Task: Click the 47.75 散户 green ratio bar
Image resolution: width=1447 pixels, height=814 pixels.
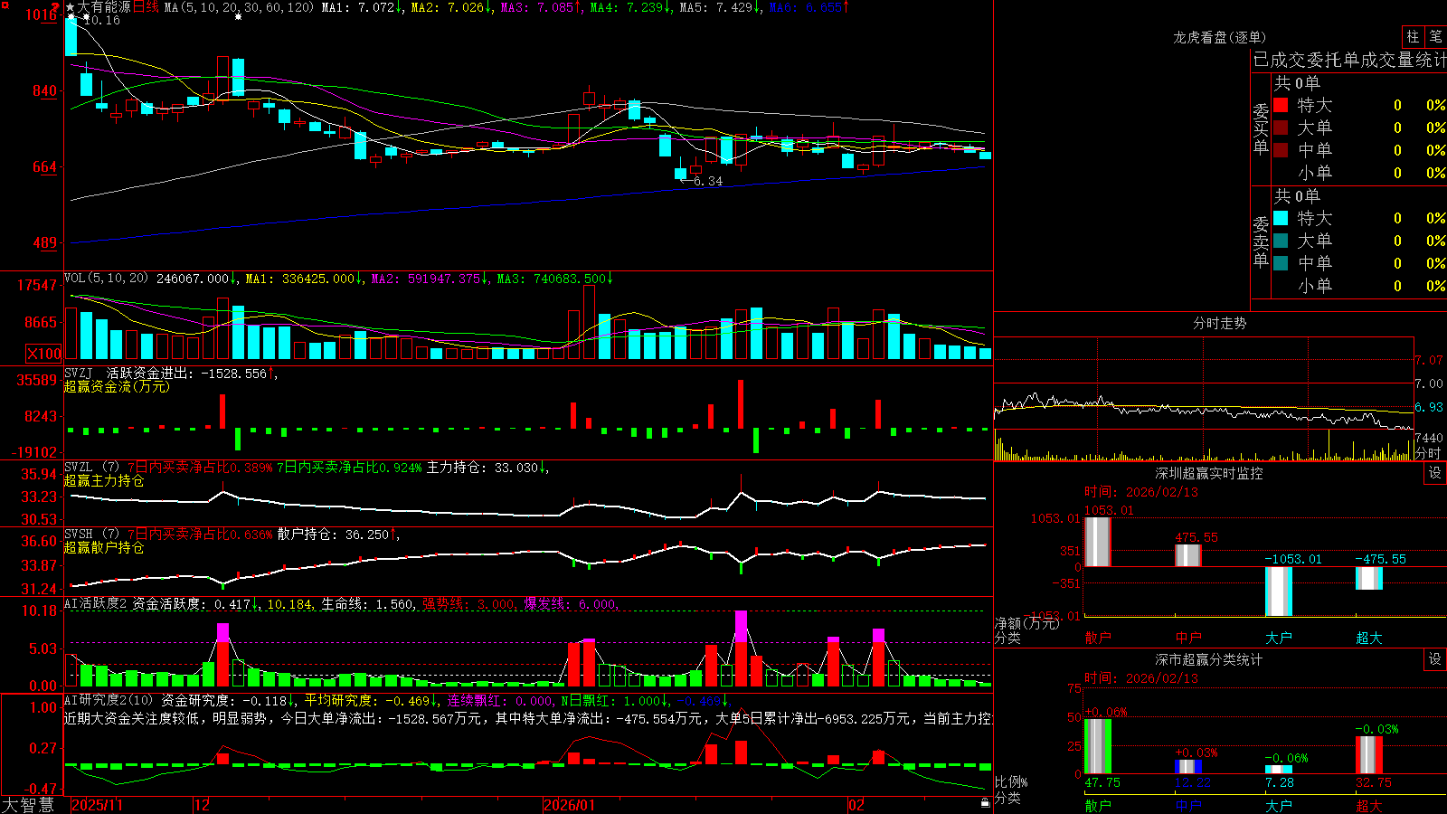Action: click(1098, 746)
